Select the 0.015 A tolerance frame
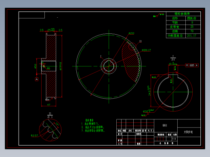210x157 pixels. click(x=192, y=65)
